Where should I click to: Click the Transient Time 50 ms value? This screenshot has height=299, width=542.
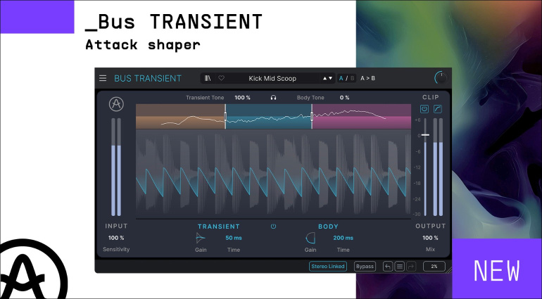(x=233, y=238)
